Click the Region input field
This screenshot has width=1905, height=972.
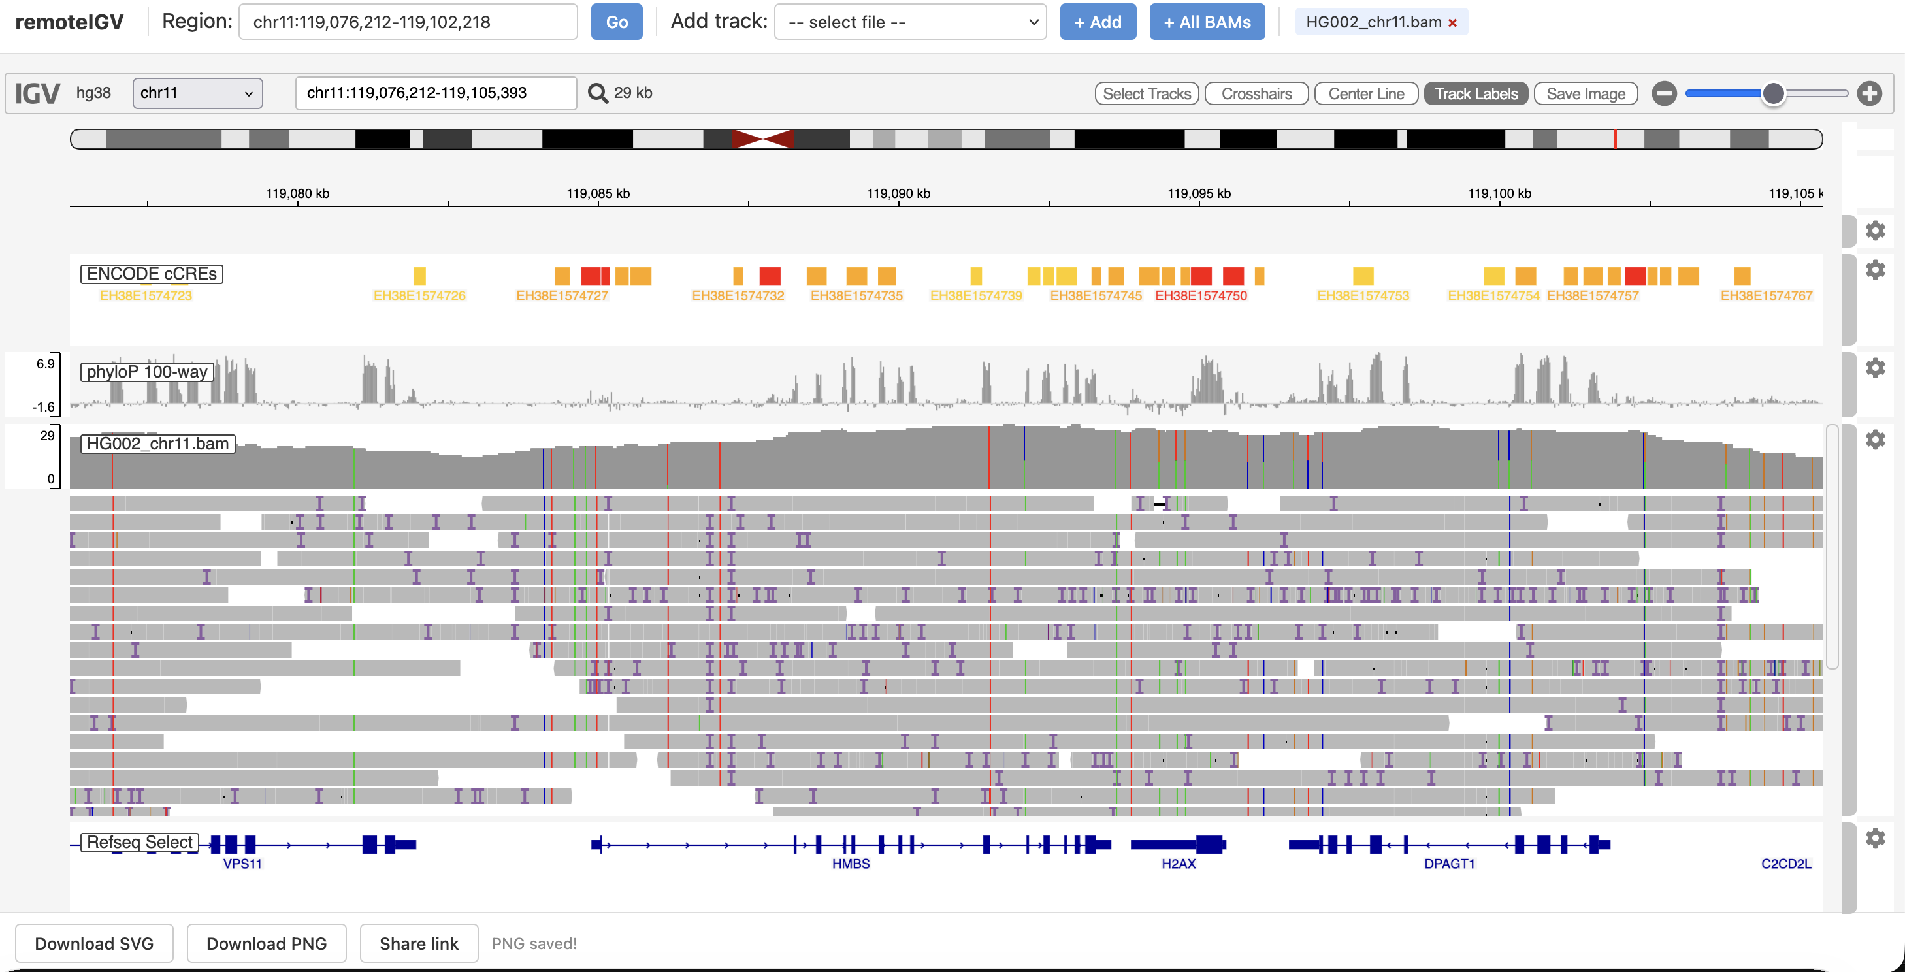coord(408,22)
